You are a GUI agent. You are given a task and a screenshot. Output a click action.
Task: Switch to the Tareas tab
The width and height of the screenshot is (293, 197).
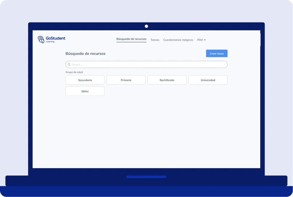coord(155,40)
